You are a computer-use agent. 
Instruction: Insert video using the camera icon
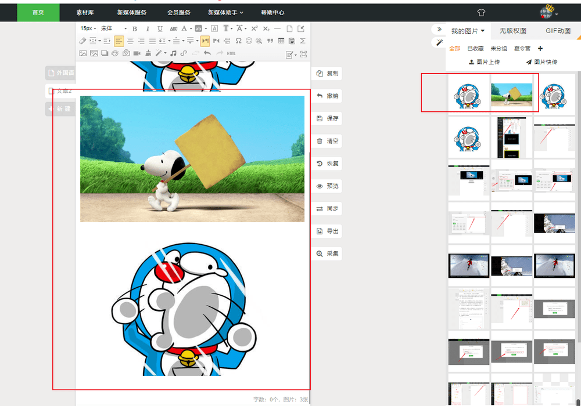coord(137,53)
